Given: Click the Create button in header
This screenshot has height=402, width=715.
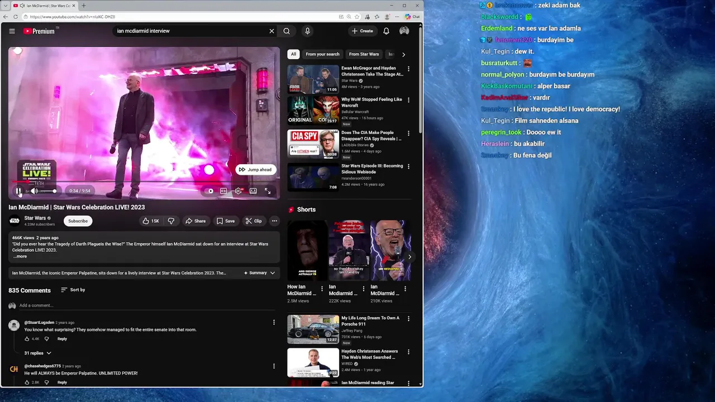Looking at the screenshot, I should click(363, 31).
